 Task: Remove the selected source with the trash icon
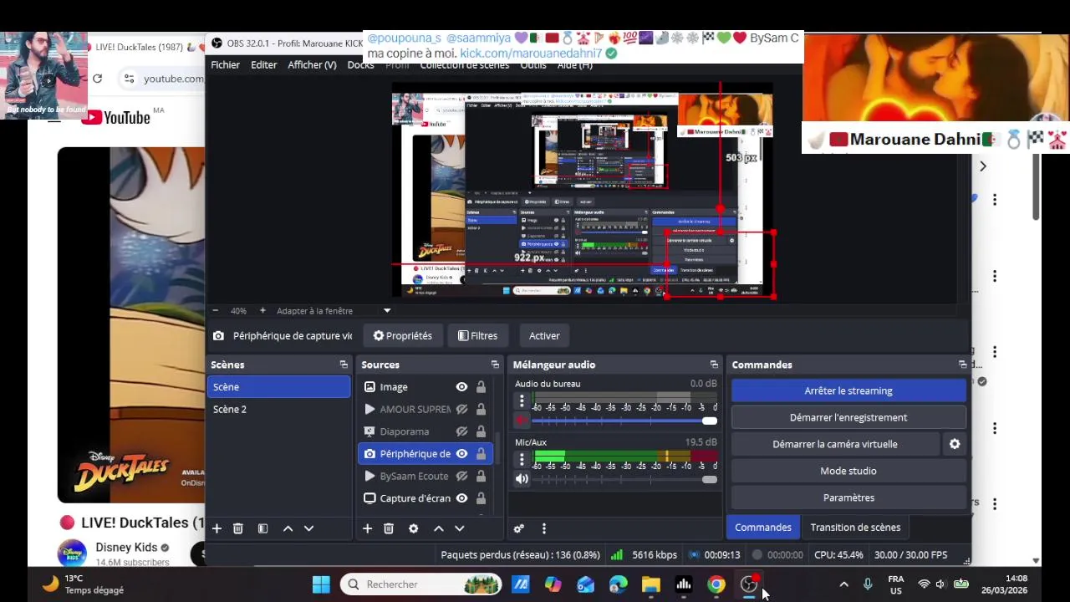pos(389,528)
